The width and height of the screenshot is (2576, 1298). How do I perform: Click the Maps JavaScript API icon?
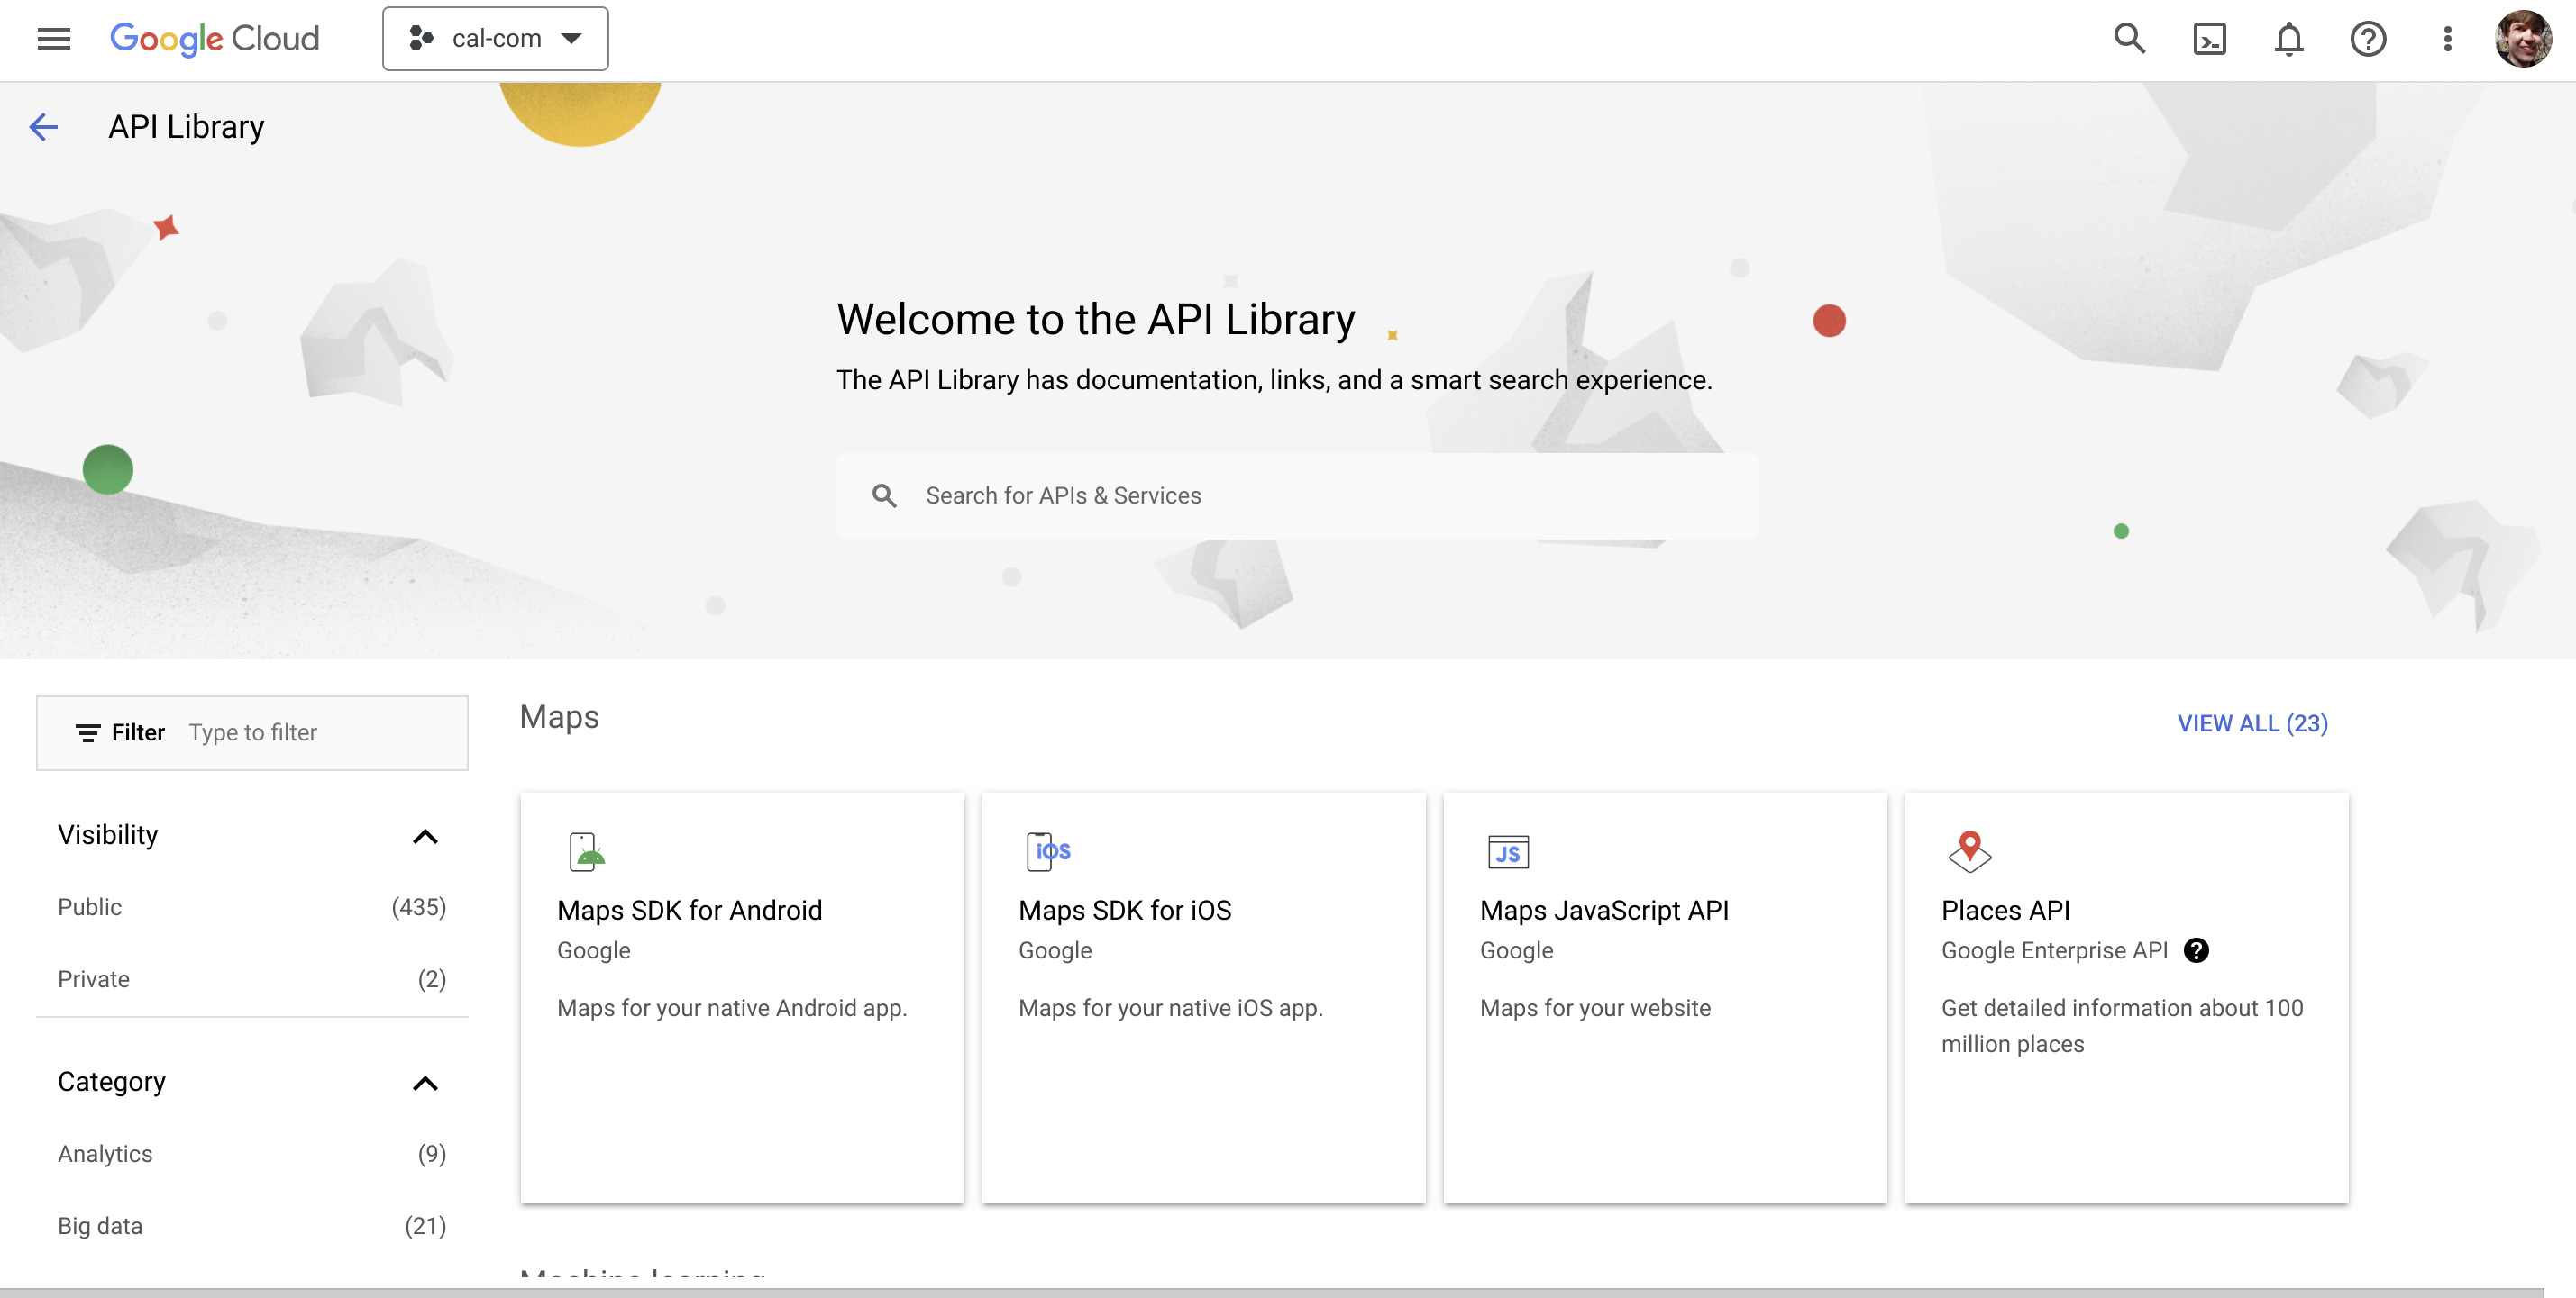tap(1506, 851)
